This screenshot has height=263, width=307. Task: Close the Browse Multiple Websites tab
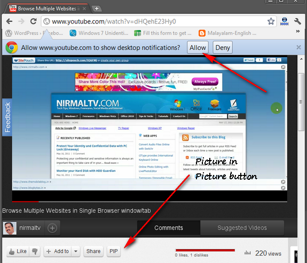(x=84, y=9)
